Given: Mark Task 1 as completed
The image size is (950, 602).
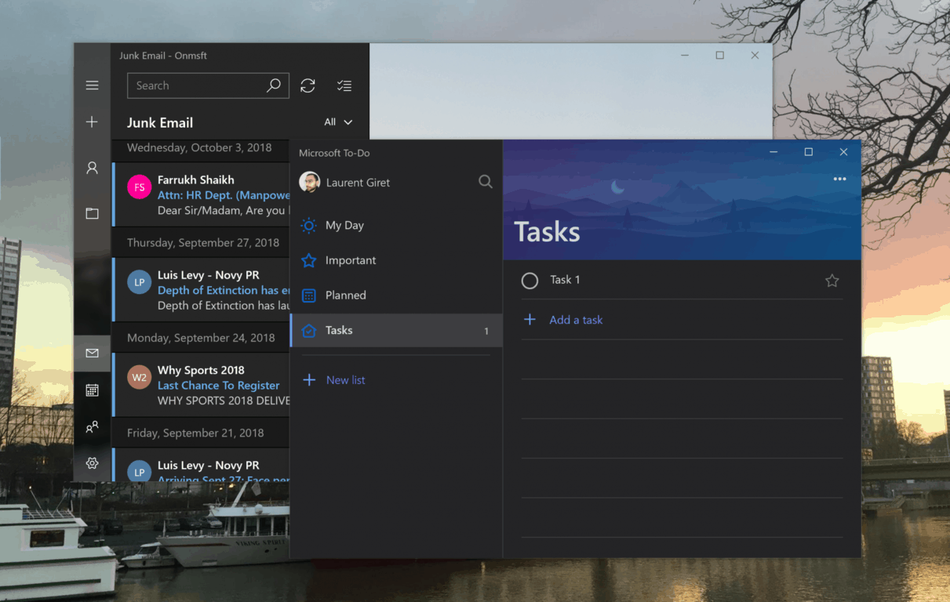Looking at the screenshot, I should point(530,281).
